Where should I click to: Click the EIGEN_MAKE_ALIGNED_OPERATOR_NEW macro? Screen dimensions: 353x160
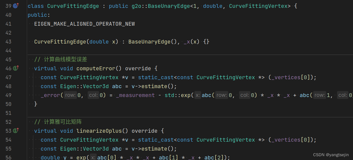pos(84,24)
